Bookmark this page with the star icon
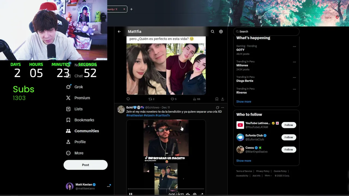Screen dimensions: 349x196 [x=265, y=17]
